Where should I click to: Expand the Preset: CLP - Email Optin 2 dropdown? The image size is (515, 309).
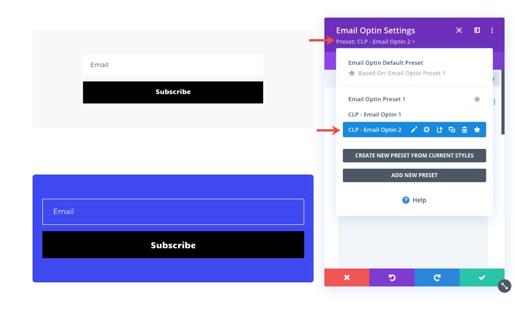click(375, 41)
